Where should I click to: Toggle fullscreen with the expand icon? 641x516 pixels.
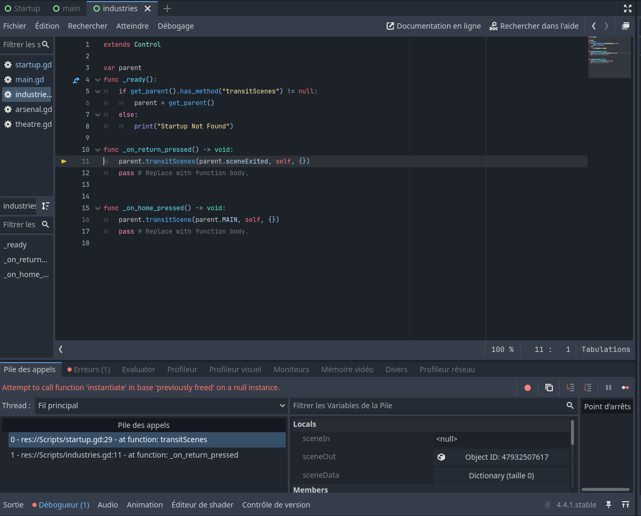[628, 8]
